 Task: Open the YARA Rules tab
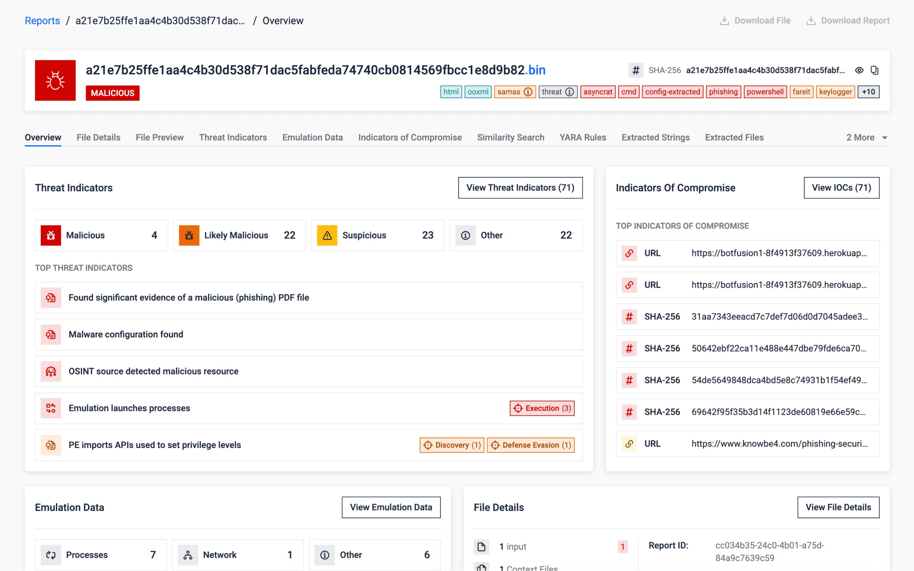[x=583, y=138]
